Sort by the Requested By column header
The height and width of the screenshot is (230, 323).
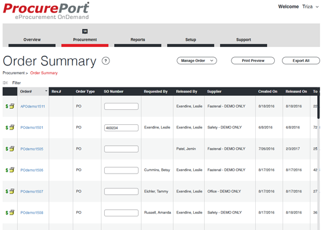pyautogui.click(x=156, y=92)
